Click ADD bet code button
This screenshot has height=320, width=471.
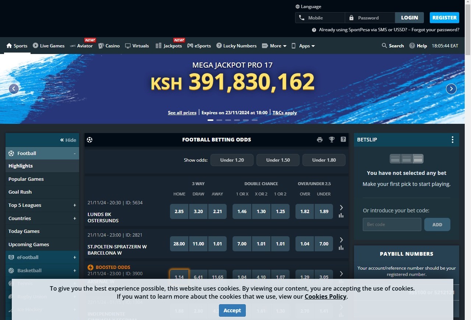[x=437, y=224]
